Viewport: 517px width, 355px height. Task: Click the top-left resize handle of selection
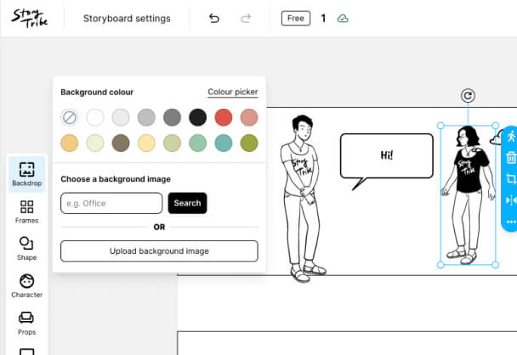(440, 126)
